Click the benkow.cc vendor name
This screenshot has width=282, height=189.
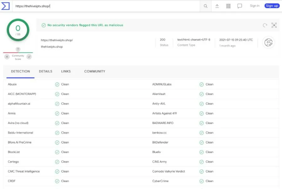(x=159, y=133)
